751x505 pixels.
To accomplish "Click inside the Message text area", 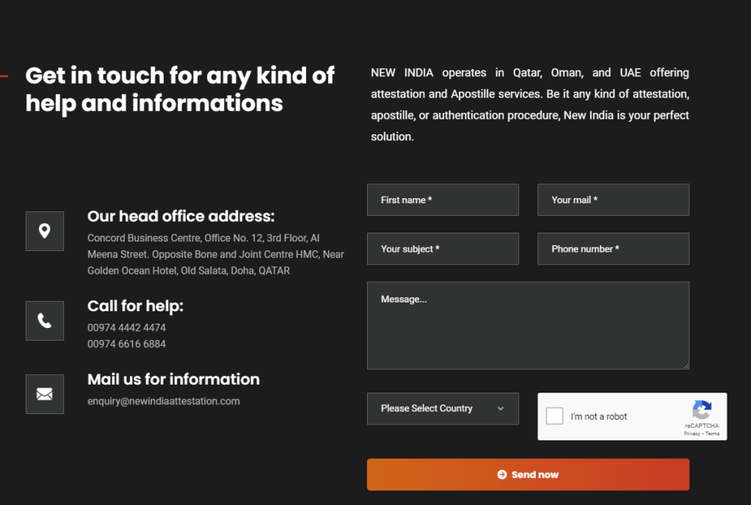I will click(x=528, y=325).
